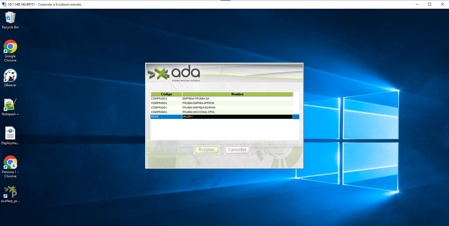Click the Nombre column header
This screenshot has width=449, height=226.
click(x=237, y=94)
